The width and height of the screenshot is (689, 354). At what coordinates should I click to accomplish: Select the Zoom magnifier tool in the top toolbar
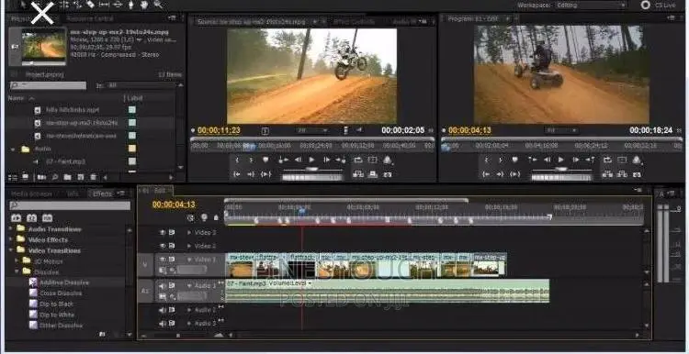pos(158,5)
